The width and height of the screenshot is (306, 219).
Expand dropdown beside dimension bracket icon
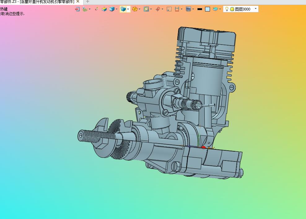tap(182, 9)
